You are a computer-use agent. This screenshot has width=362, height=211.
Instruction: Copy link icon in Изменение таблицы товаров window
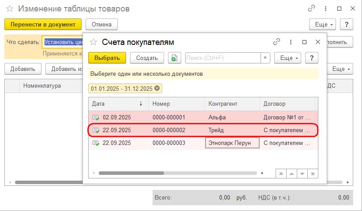(x=311, y=8)
